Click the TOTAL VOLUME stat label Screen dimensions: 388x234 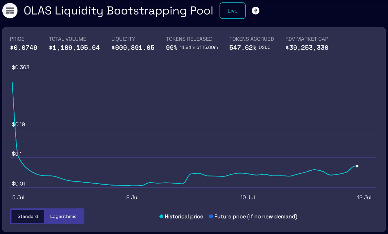[x=68, y=39]
